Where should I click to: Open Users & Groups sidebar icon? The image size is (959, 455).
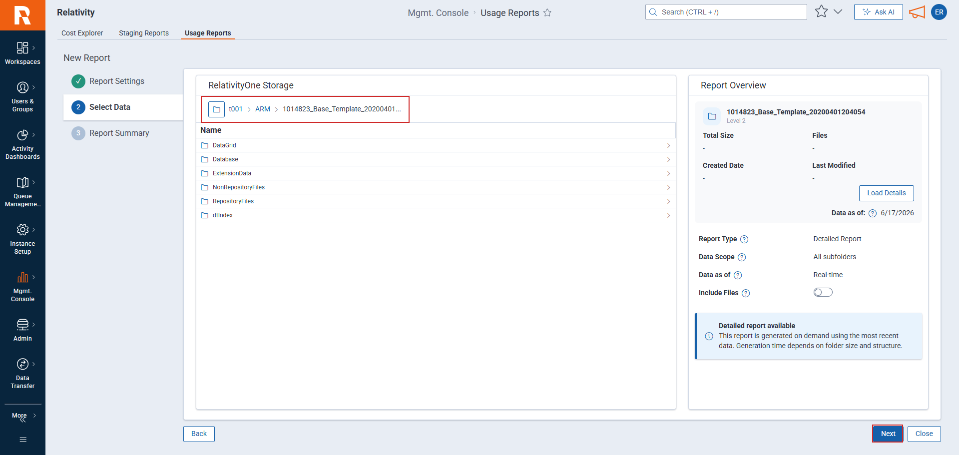point(22,87)
